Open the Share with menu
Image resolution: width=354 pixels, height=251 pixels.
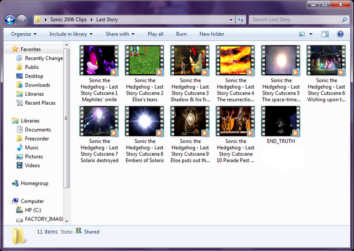tap(120, 34)
